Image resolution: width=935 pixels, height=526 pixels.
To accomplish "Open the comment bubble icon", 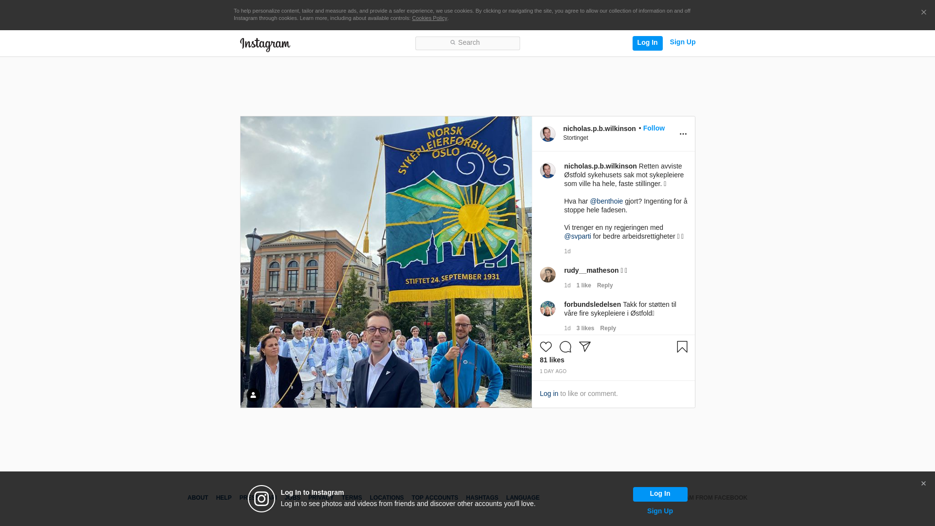I will (565, 347).
